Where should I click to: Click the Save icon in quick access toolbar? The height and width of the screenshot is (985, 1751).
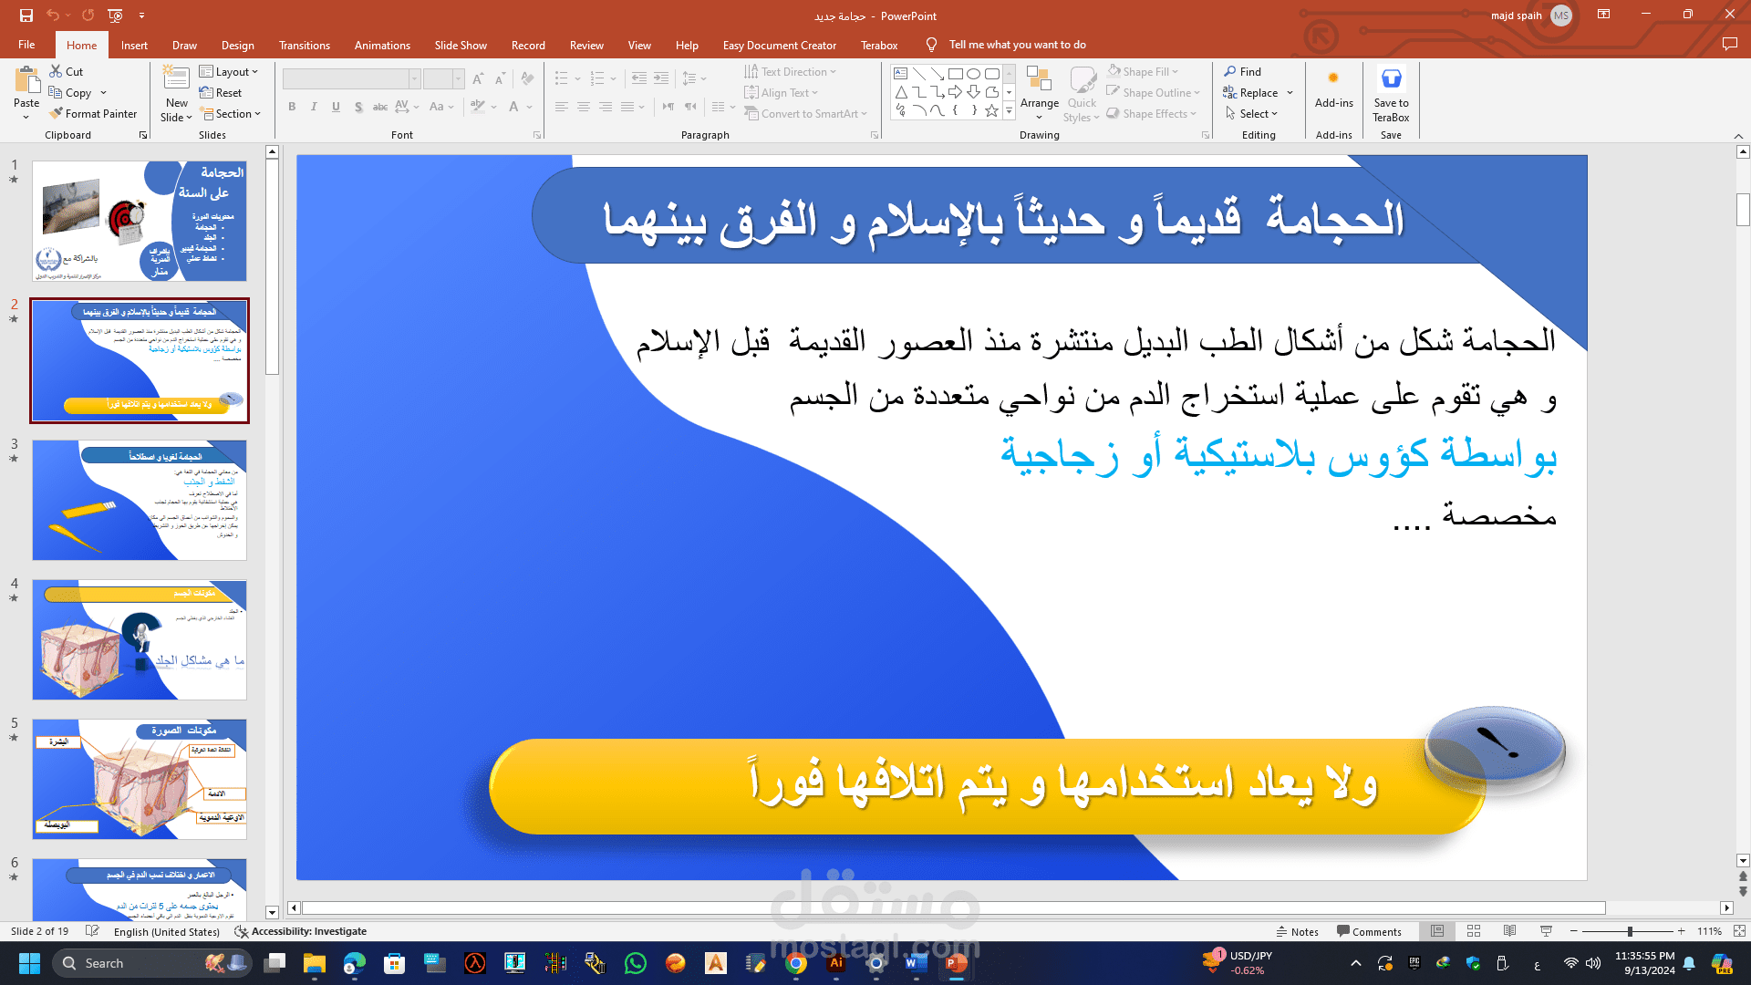26,16
